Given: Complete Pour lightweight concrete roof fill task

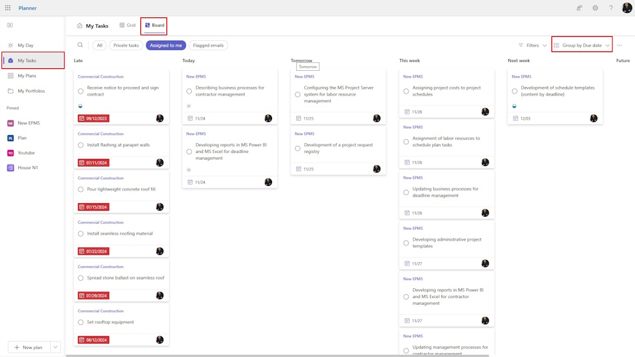Looking at the screenshot, I should point(81,189).
